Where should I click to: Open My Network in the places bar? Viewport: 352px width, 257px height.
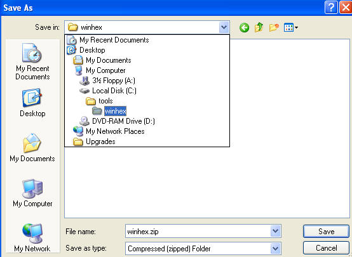32,238
